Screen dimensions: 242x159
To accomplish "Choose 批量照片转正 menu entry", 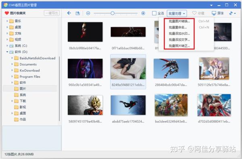I will (x=179, y=46).
